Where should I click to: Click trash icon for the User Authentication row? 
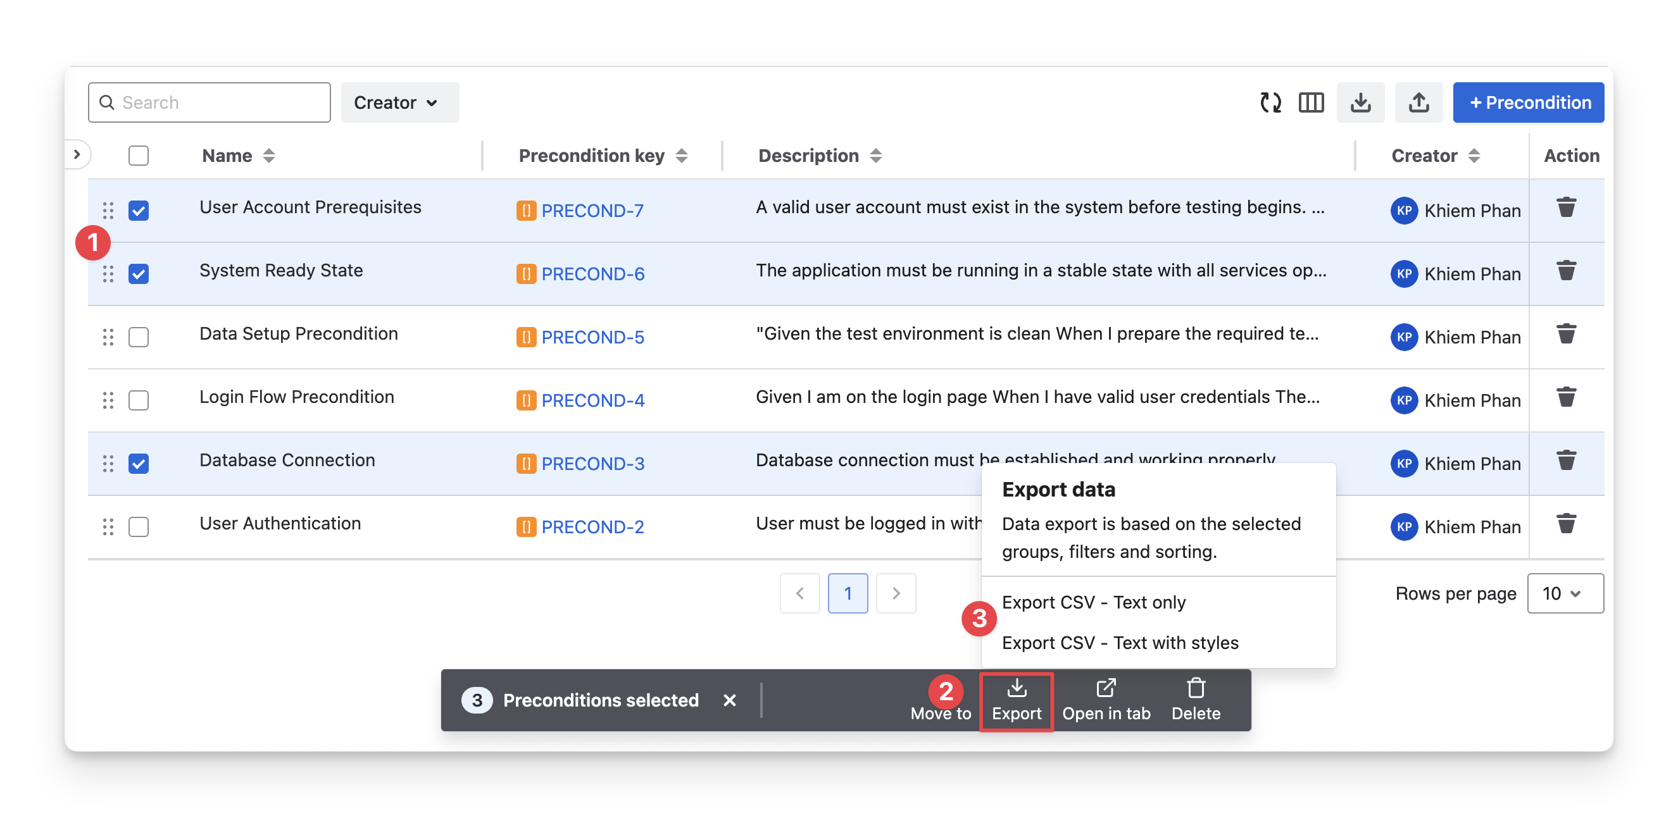click(x=1566, y=524)
